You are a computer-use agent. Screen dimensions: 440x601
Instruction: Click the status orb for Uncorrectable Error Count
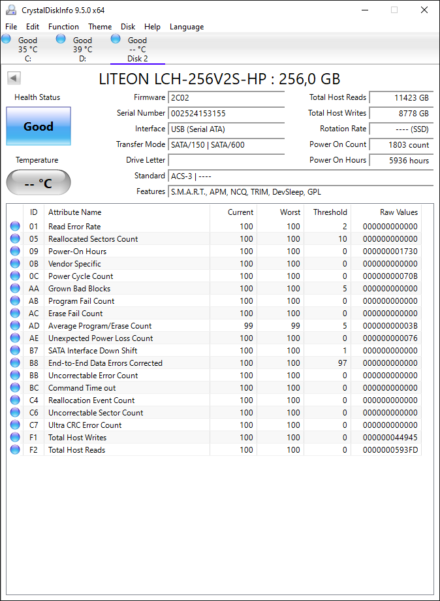click(x=15, y=375)
